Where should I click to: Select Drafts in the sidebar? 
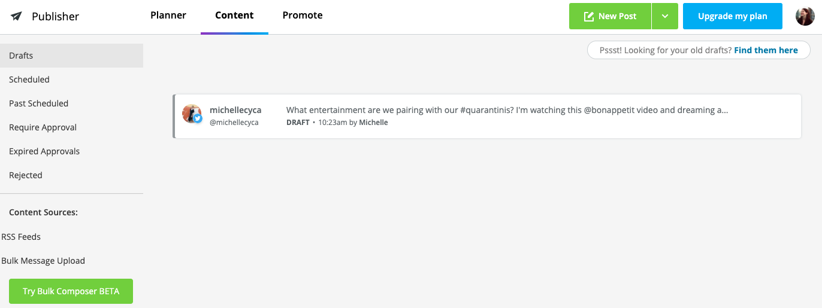click(x=21, y=56)
